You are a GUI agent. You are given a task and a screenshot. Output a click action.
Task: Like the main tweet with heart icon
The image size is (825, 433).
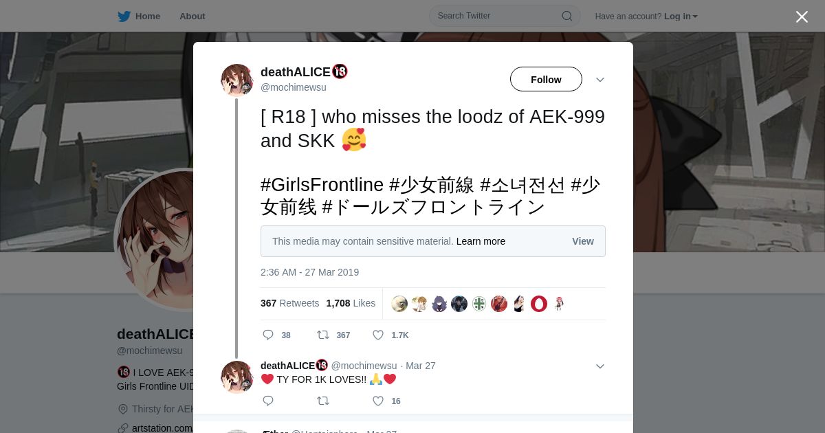pos(377,335)
